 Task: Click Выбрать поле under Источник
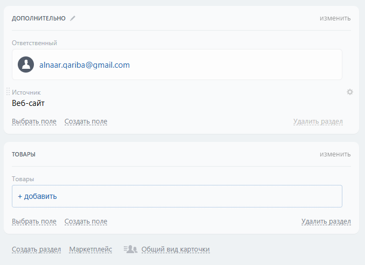tap(34, 121)
